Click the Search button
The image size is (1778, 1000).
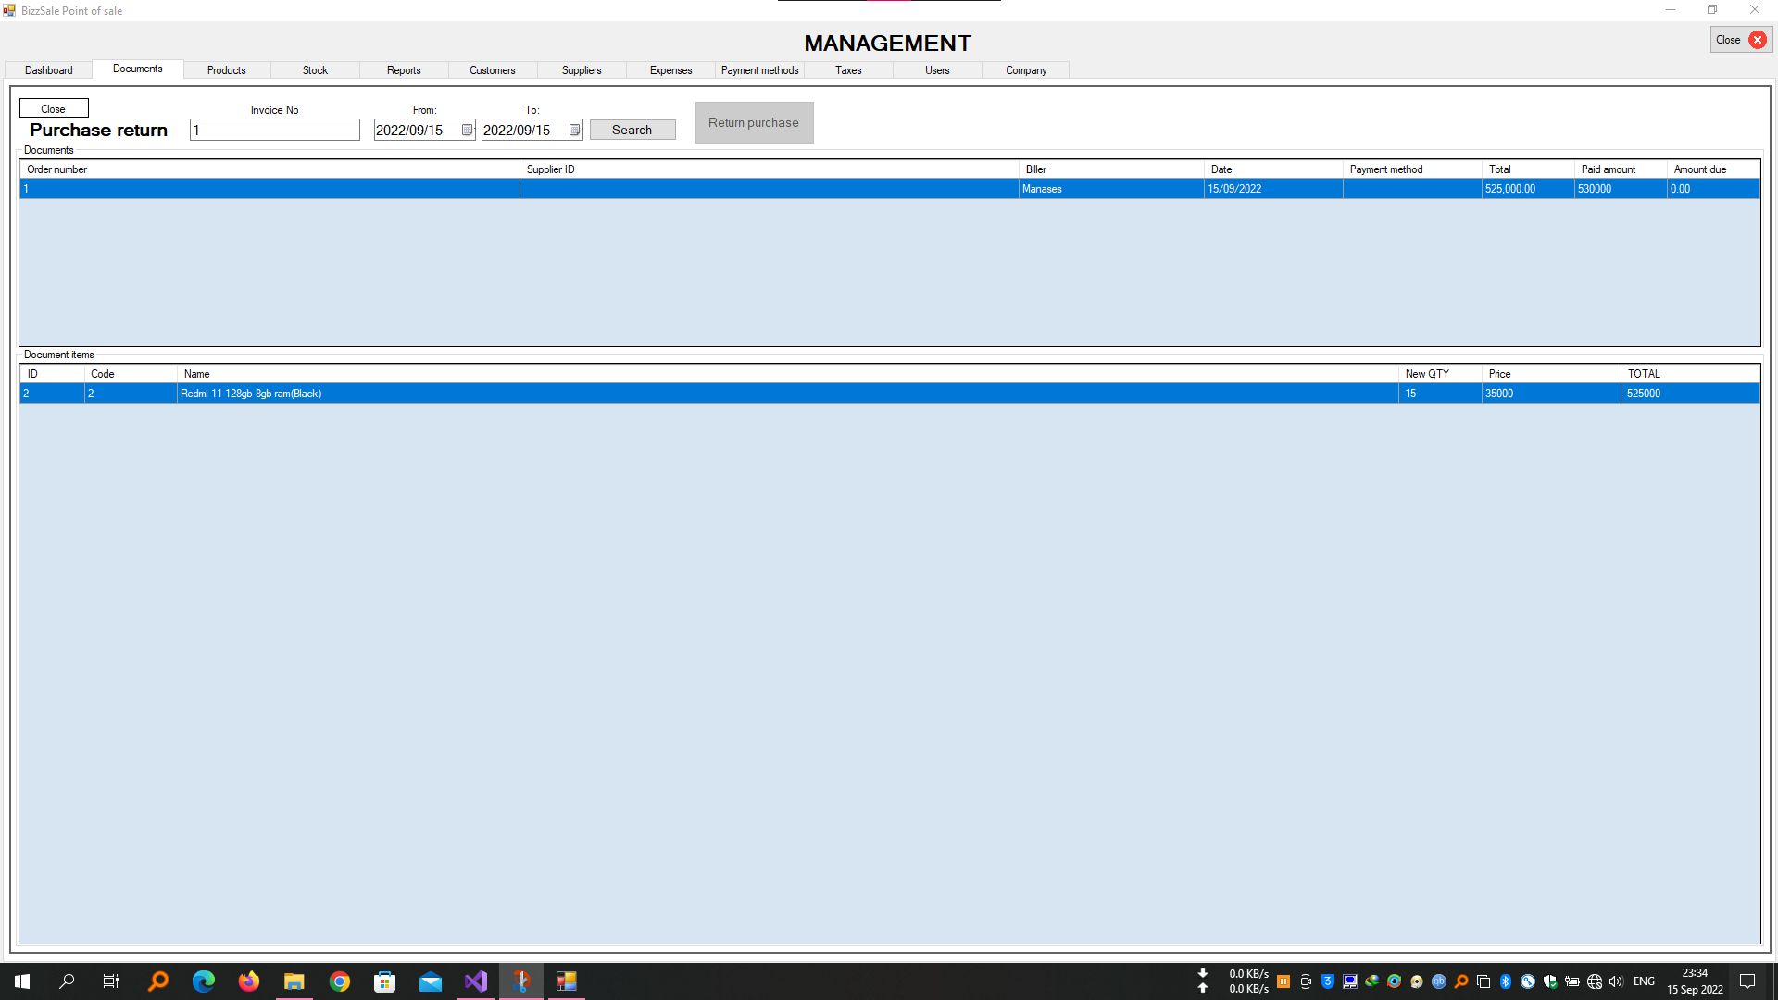pyautogui.click(x=632, y=131)
